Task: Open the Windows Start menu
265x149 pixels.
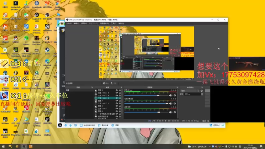Action: 3,146
